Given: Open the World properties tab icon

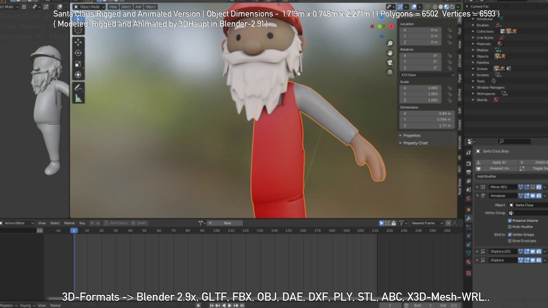Looking at the screenshot, I should coord(469,198).
